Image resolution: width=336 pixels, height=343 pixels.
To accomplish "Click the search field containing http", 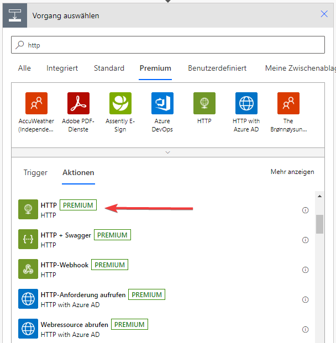I will point(168,45).
